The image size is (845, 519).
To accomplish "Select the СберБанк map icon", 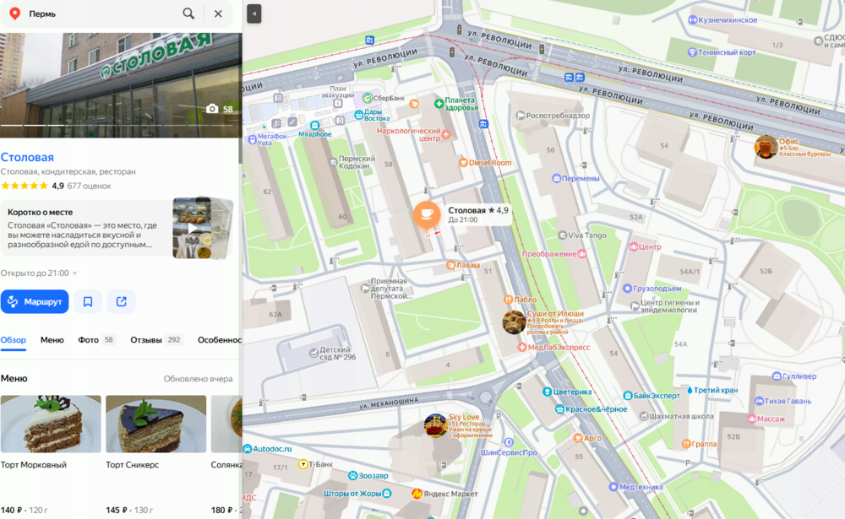I will (x=368, y=98).
